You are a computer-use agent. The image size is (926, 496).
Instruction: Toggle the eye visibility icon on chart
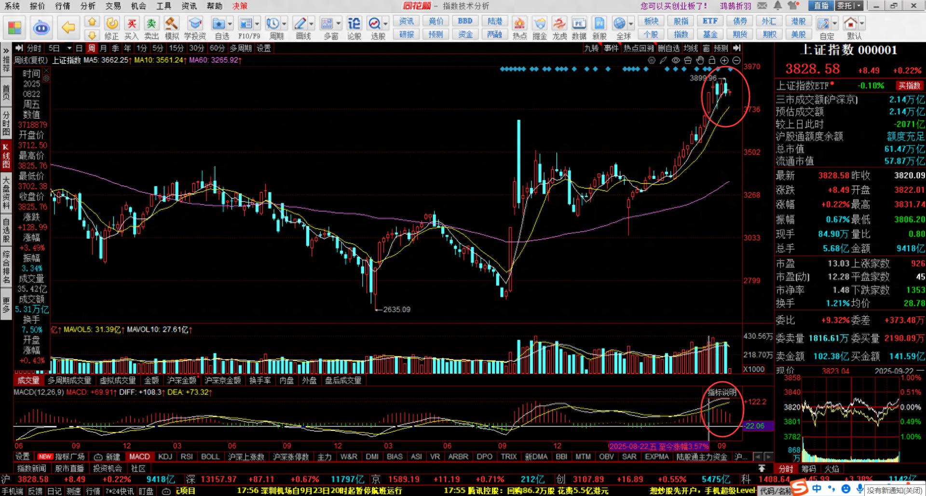coord(676,60)
